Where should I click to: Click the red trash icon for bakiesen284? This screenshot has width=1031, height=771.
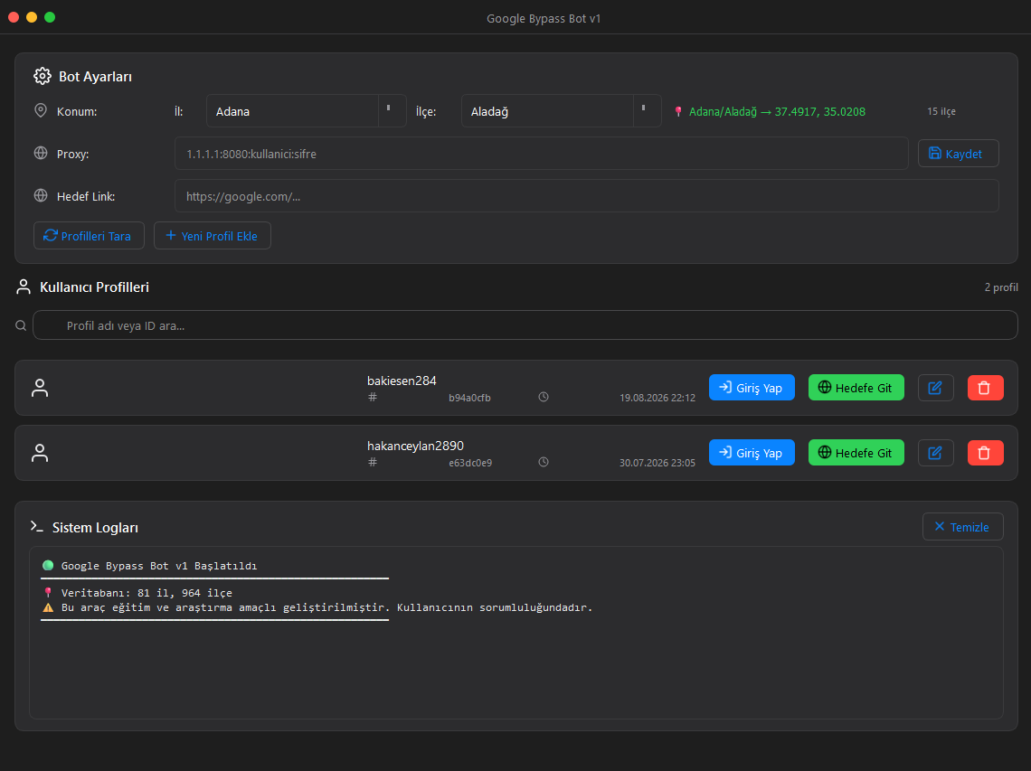tap(985, 388)
